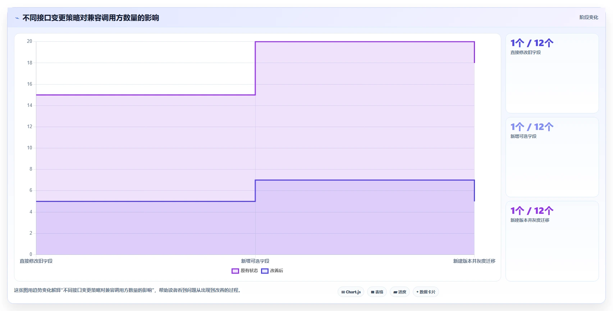Select the Chart.js chip label

coord(353,292)
